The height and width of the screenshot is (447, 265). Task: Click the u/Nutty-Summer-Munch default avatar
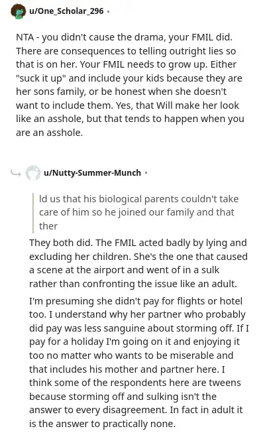point(32,172)
